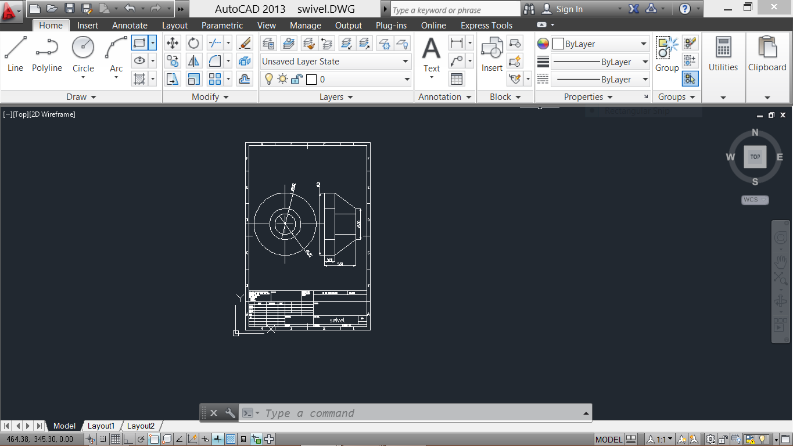Screen dimensions: 793x446
Task: Open the annotation scale 1:1 dropdown
Action: click(x=661, y=440)
